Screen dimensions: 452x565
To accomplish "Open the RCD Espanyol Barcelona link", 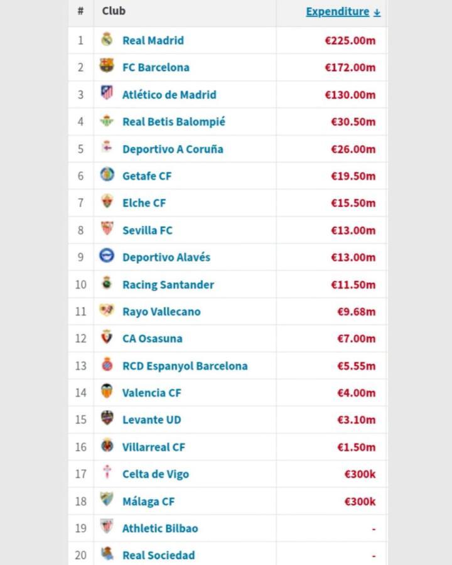I will (x=185, y=366).
